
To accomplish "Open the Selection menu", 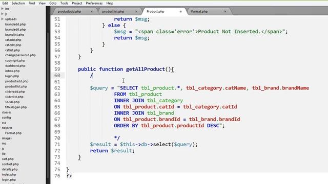I will point(18,4).
